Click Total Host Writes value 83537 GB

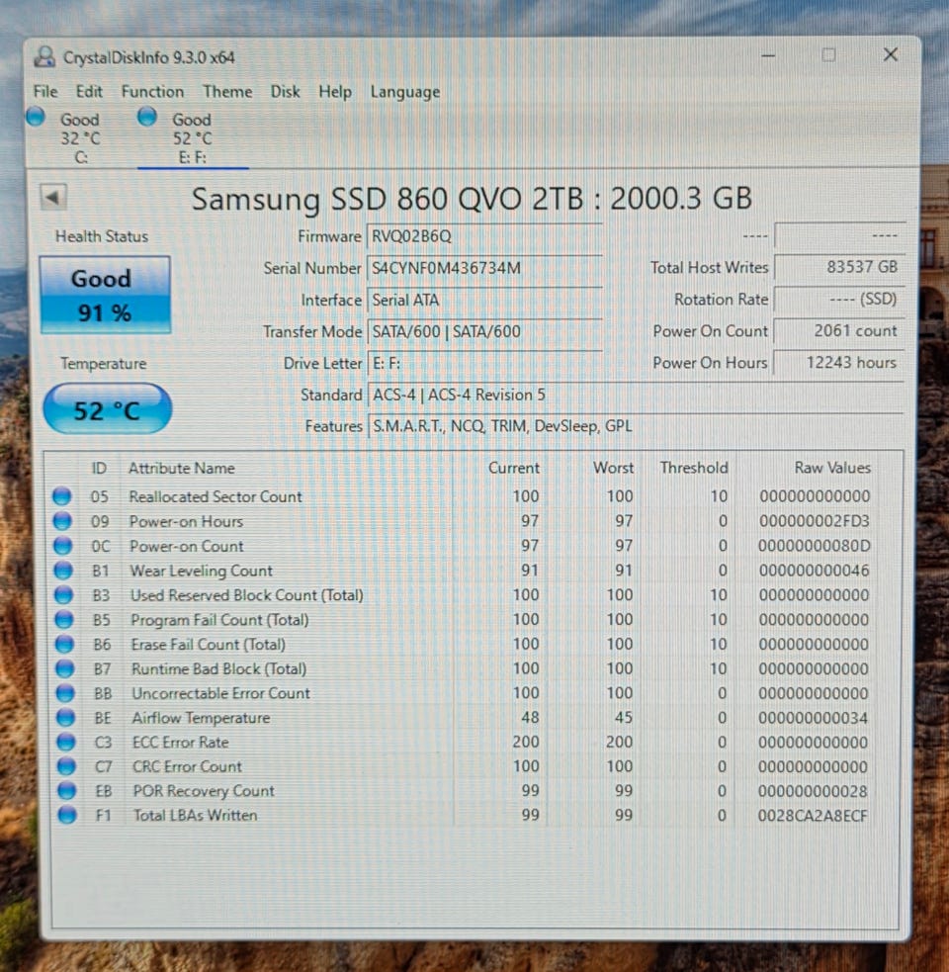(839, 267)
